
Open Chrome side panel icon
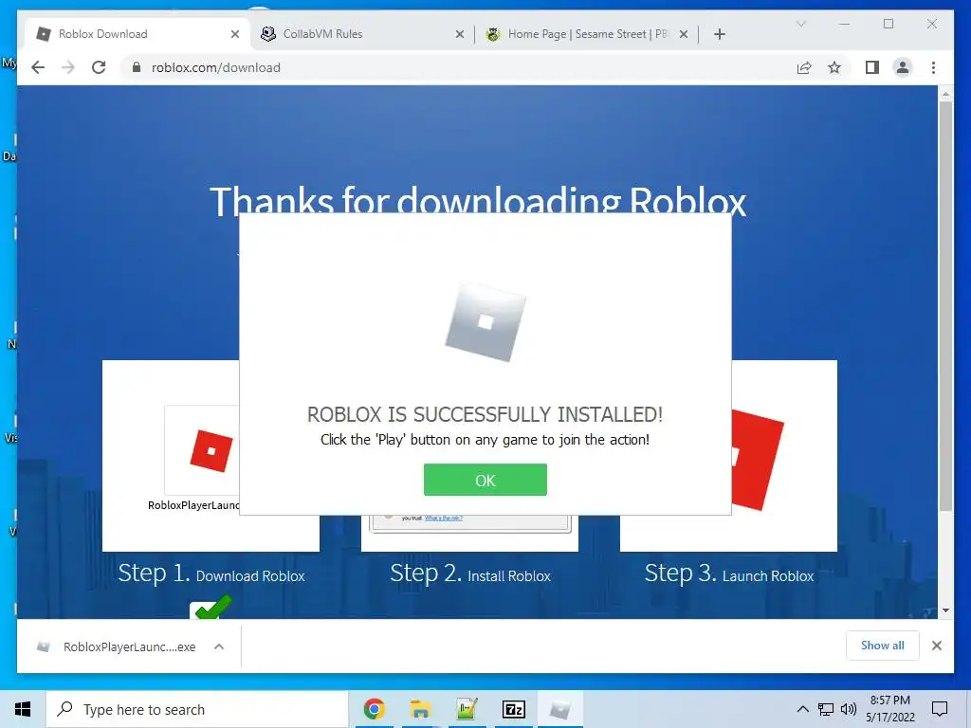[x=872, y=67]
